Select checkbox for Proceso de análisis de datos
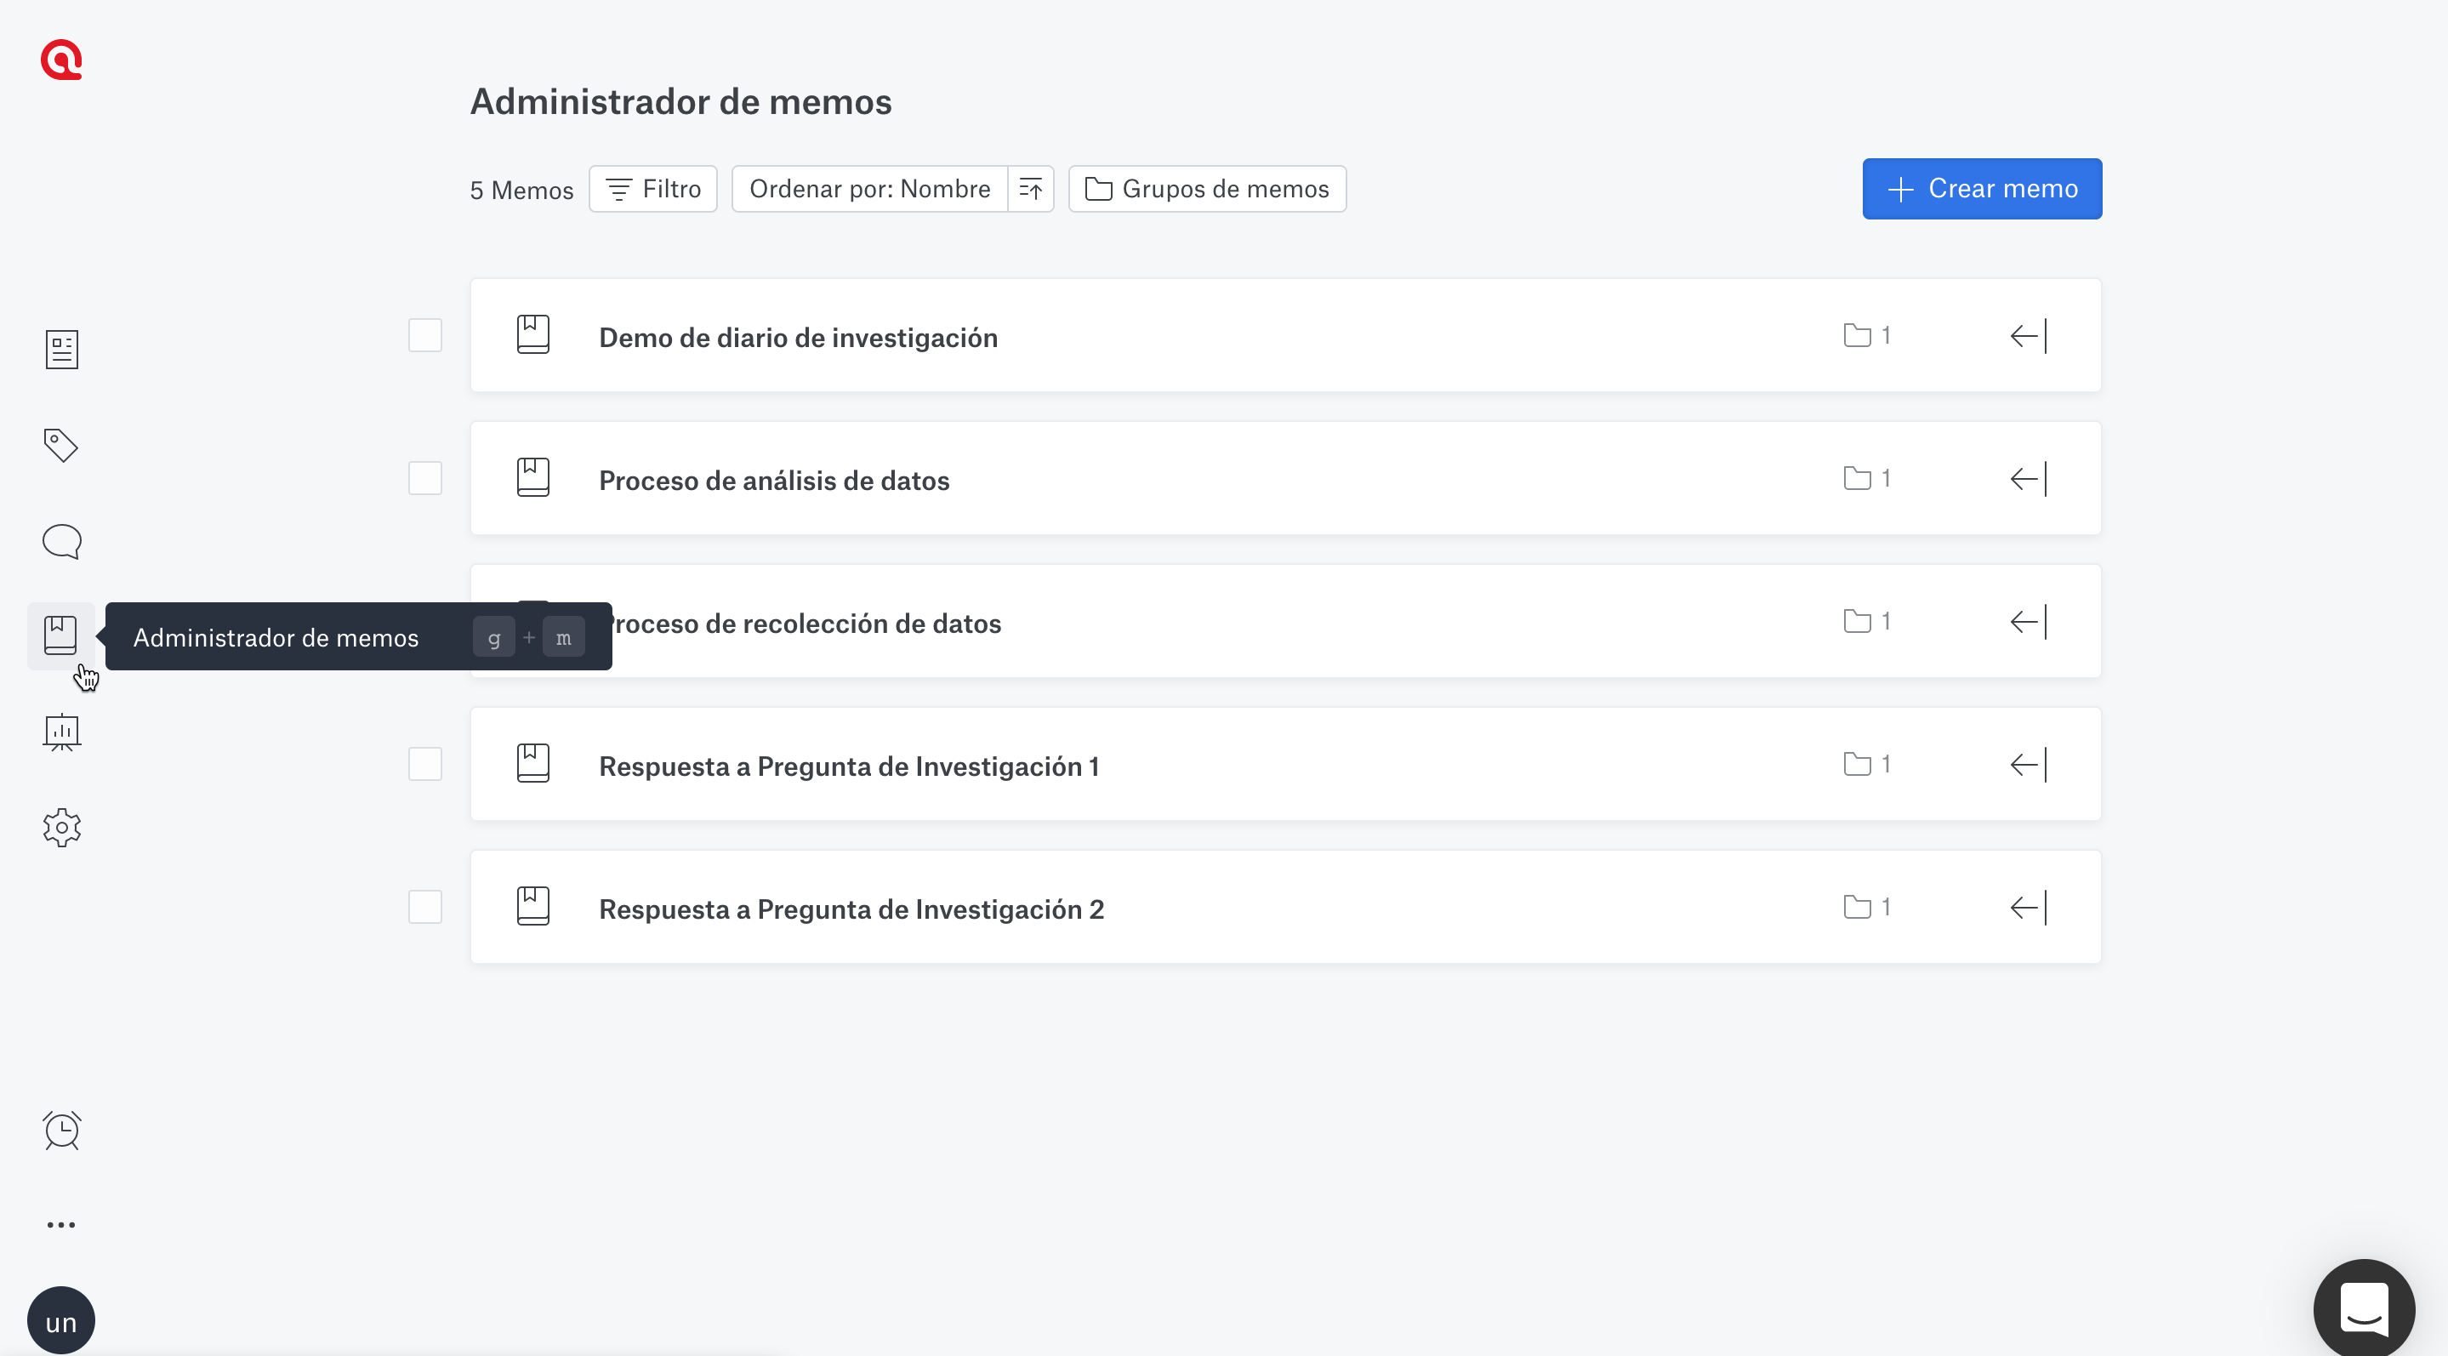 point(424,478)
